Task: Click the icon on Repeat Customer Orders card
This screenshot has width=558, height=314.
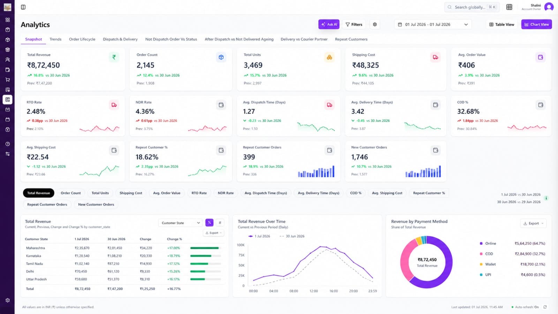Action: 329,150
